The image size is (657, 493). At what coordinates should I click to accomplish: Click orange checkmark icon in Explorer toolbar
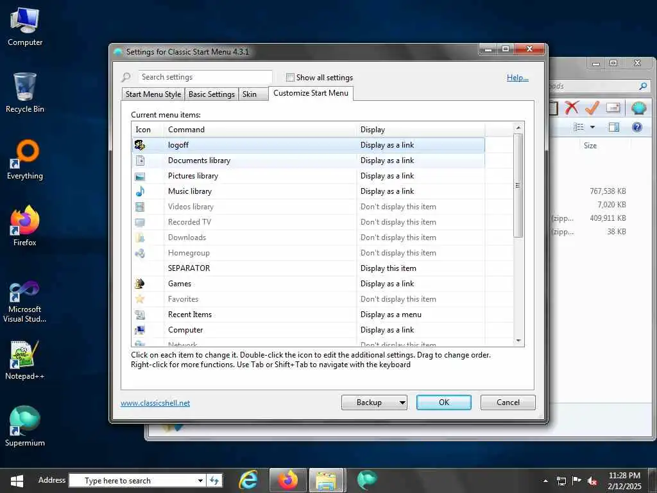coord(592,108)
